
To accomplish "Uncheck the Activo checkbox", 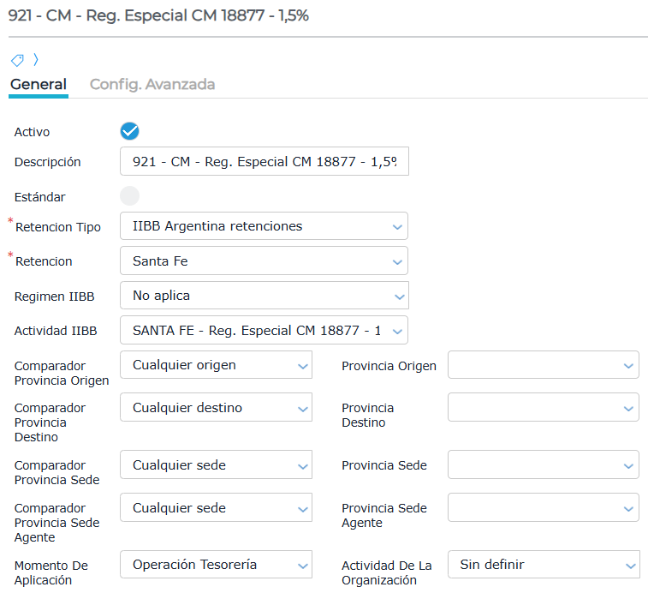I will tap(129, 131).
